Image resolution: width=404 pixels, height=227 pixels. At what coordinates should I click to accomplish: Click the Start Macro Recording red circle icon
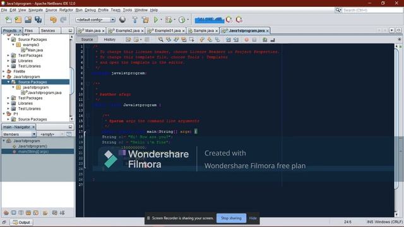click(247, 39)
